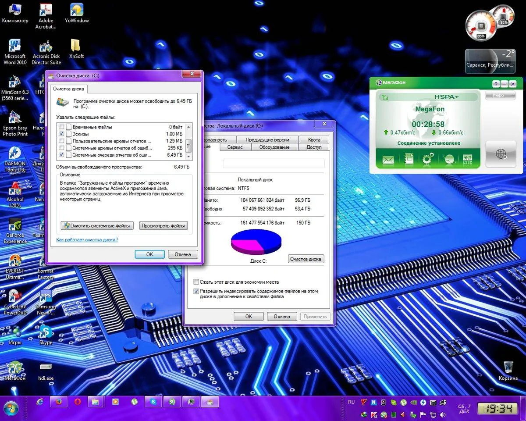Open the Предыдущие версии tab
The image size is (526, 421).
click(x=267, y=140)
